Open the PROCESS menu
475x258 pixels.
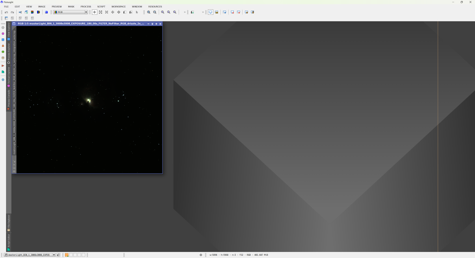(86, 6)
